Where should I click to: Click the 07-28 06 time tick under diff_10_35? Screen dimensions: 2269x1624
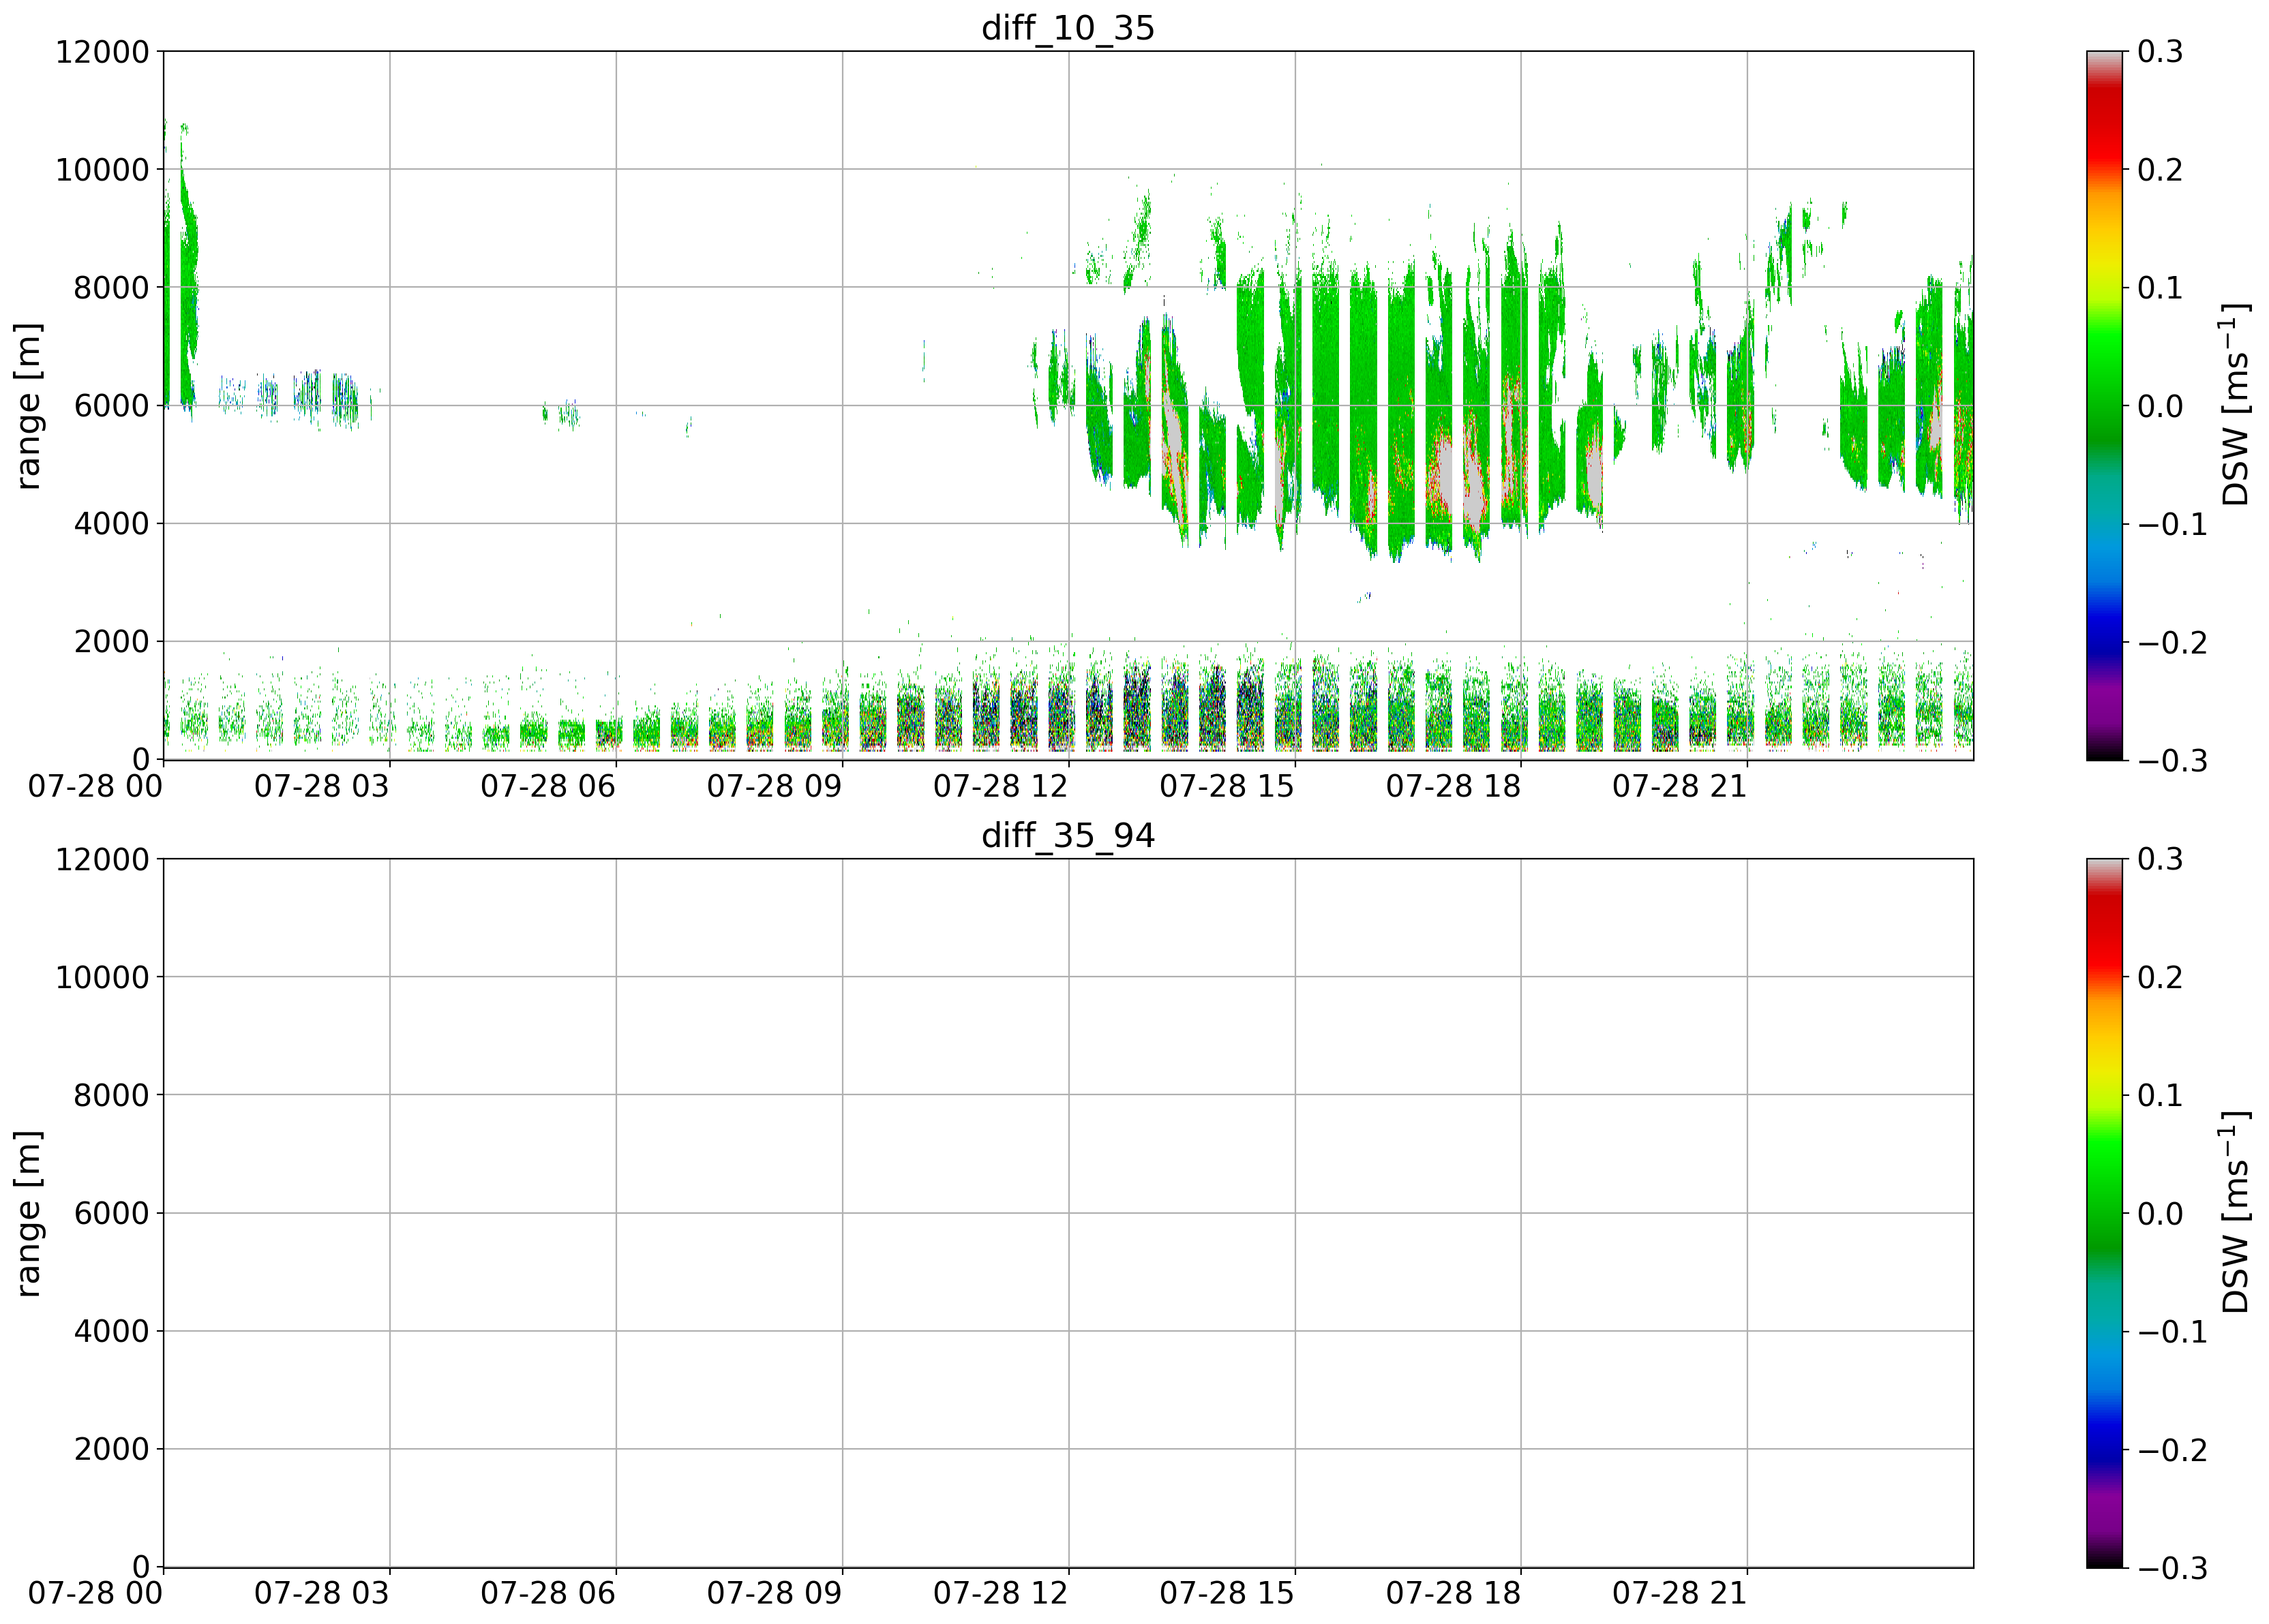(548, 786)
